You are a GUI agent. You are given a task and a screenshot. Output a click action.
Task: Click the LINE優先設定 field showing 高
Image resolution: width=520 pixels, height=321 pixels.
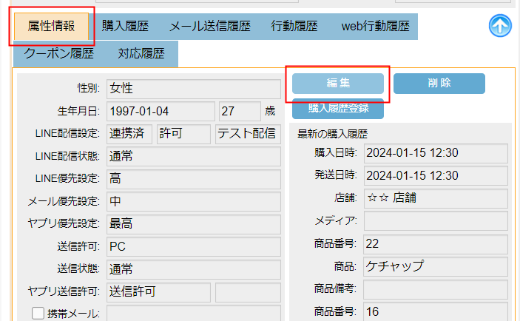193,178
